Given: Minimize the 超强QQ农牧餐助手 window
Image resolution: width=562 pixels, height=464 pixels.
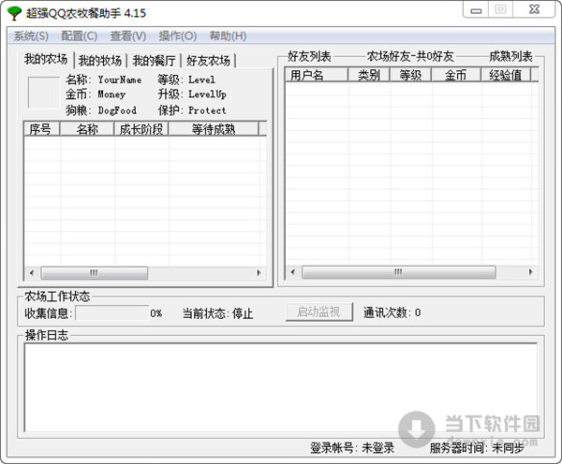Looking at the screenshot, I should pyautogui.click(x=476, y=9).
